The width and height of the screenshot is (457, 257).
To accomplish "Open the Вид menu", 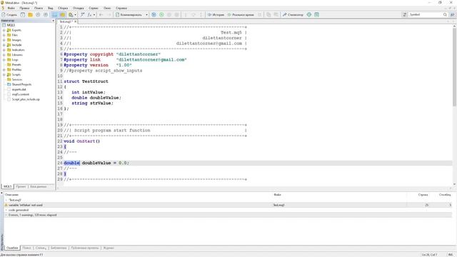I will coord(51,8).
